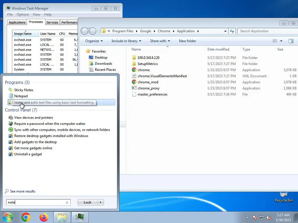Select the master_preferences file icon
This screenshot has width=298, height=223.
click(134, 94)
